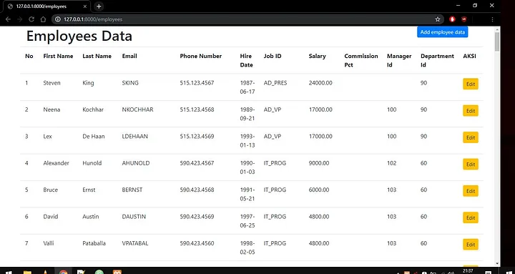This screenshot has height=274, width=515.
Task: Click the Commission Pct column header
Action: pyautogui.click(x=361, y=60)
